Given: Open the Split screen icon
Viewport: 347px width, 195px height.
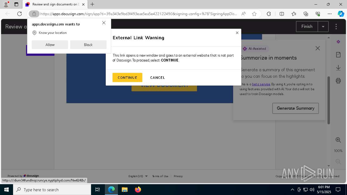Looking at the screenshot, I should coord(282,14).
